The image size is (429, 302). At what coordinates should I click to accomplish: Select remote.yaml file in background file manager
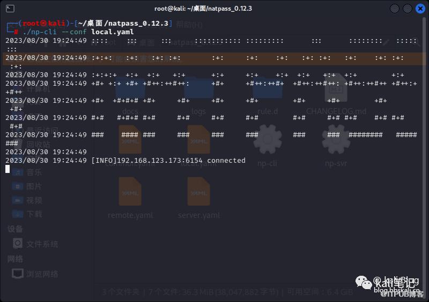tap(130, 198)
